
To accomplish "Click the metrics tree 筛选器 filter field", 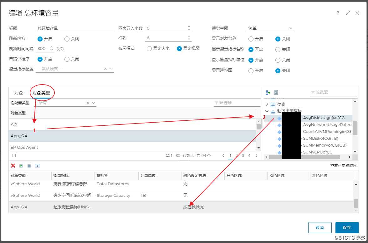I will click(334, 93).
